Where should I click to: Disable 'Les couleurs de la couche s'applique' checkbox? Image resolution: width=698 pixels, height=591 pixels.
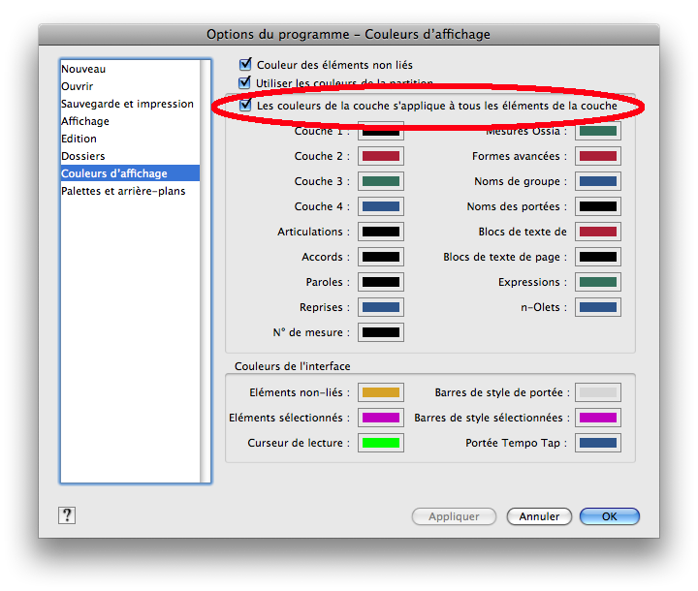(x=246, y=105)
